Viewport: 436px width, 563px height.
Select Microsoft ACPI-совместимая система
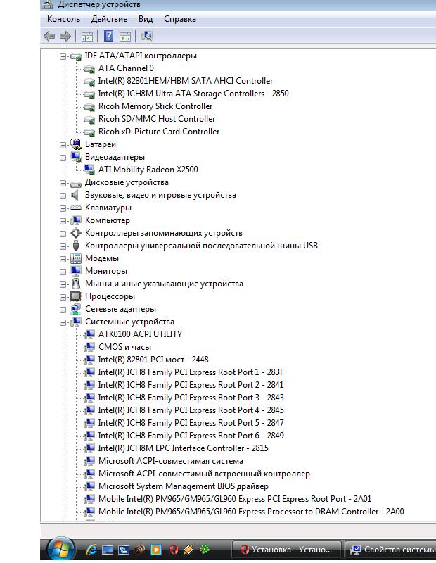(x=171, y=461)
